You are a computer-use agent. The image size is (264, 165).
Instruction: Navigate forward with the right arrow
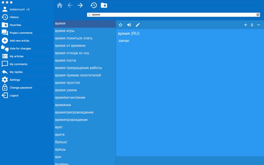(80, 5)
